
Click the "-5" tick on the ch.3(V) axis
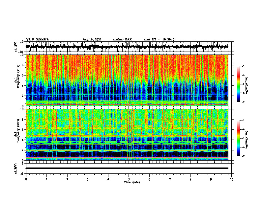point(22,174)
